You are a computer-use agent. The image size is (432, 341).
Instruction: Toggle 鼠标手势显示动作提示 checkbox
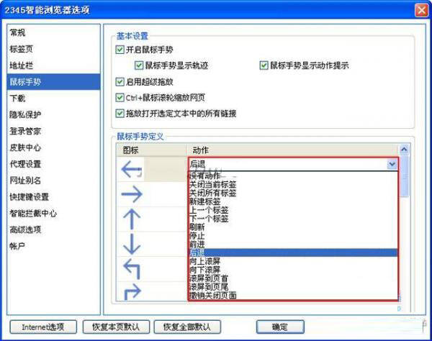[x=264, y=65]
